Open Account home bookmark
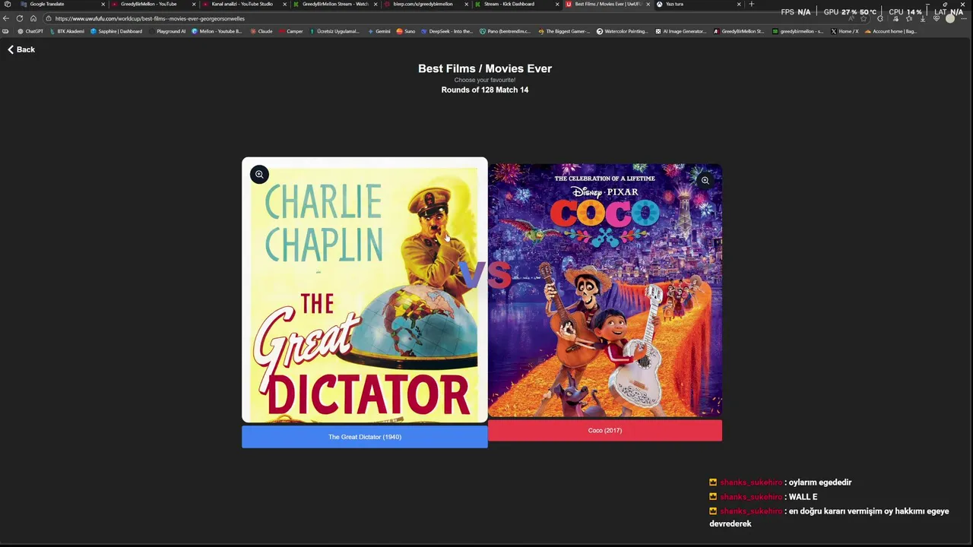 [891, 31]
